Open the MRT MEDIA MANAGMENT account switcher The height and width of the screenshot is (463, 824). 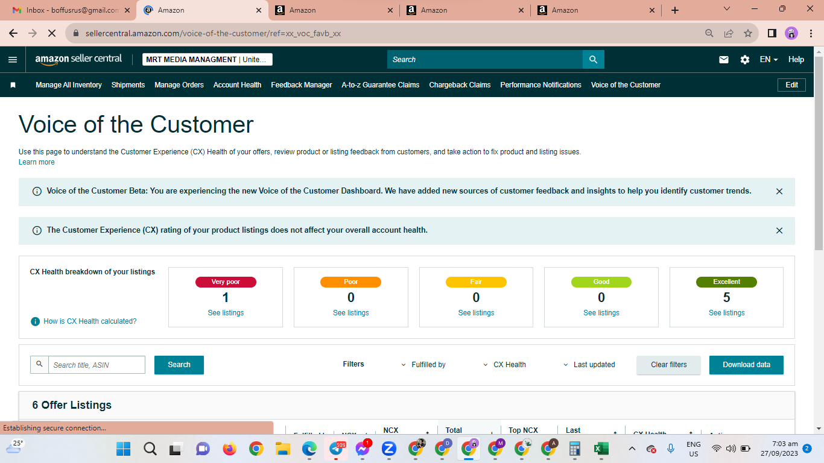coord(208,60)
